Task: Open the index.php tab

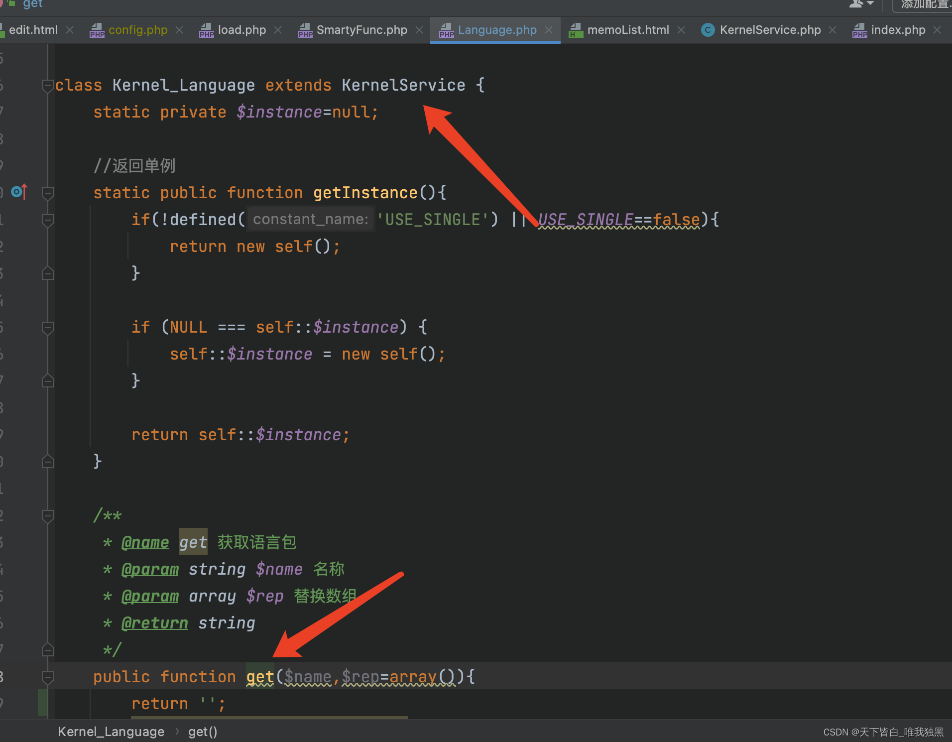Action: pos(898,30)
